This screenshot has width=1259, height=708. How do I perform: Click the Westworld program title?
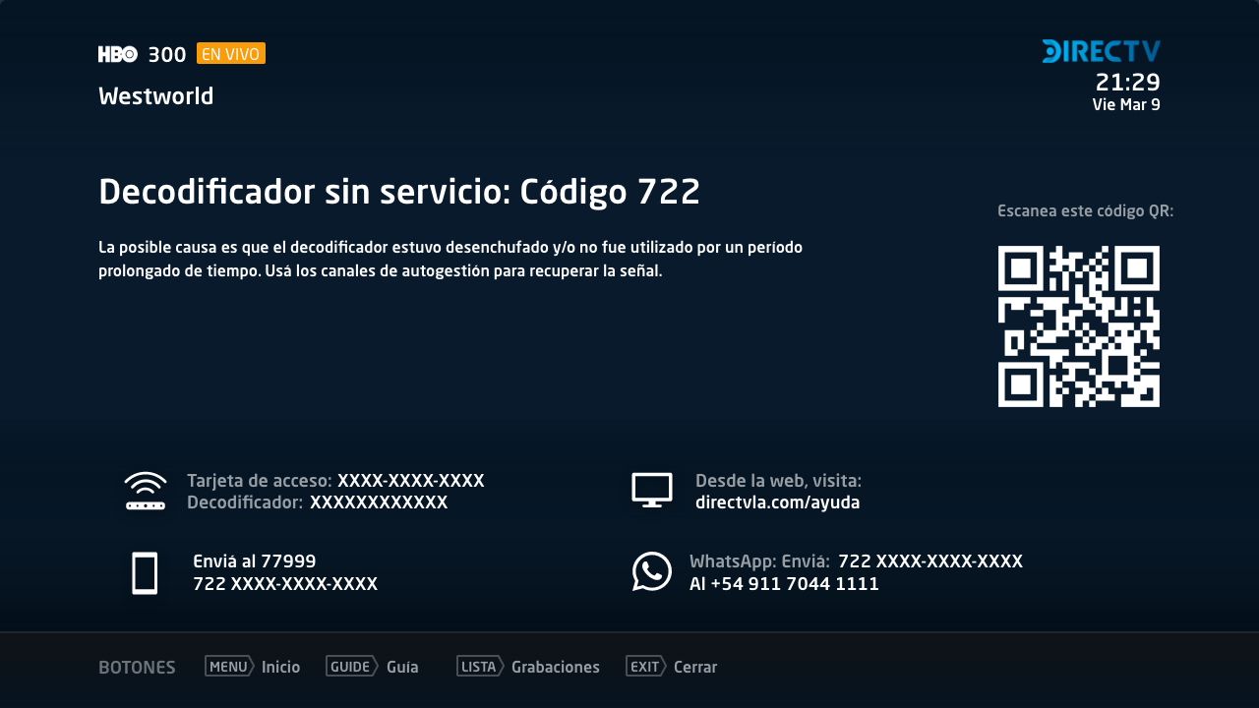point(156,96)
